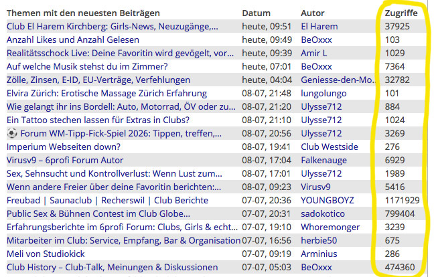Click the 'Zugriffe' column header
This screenshot has width=434, height=277.
tap(401, 13)
